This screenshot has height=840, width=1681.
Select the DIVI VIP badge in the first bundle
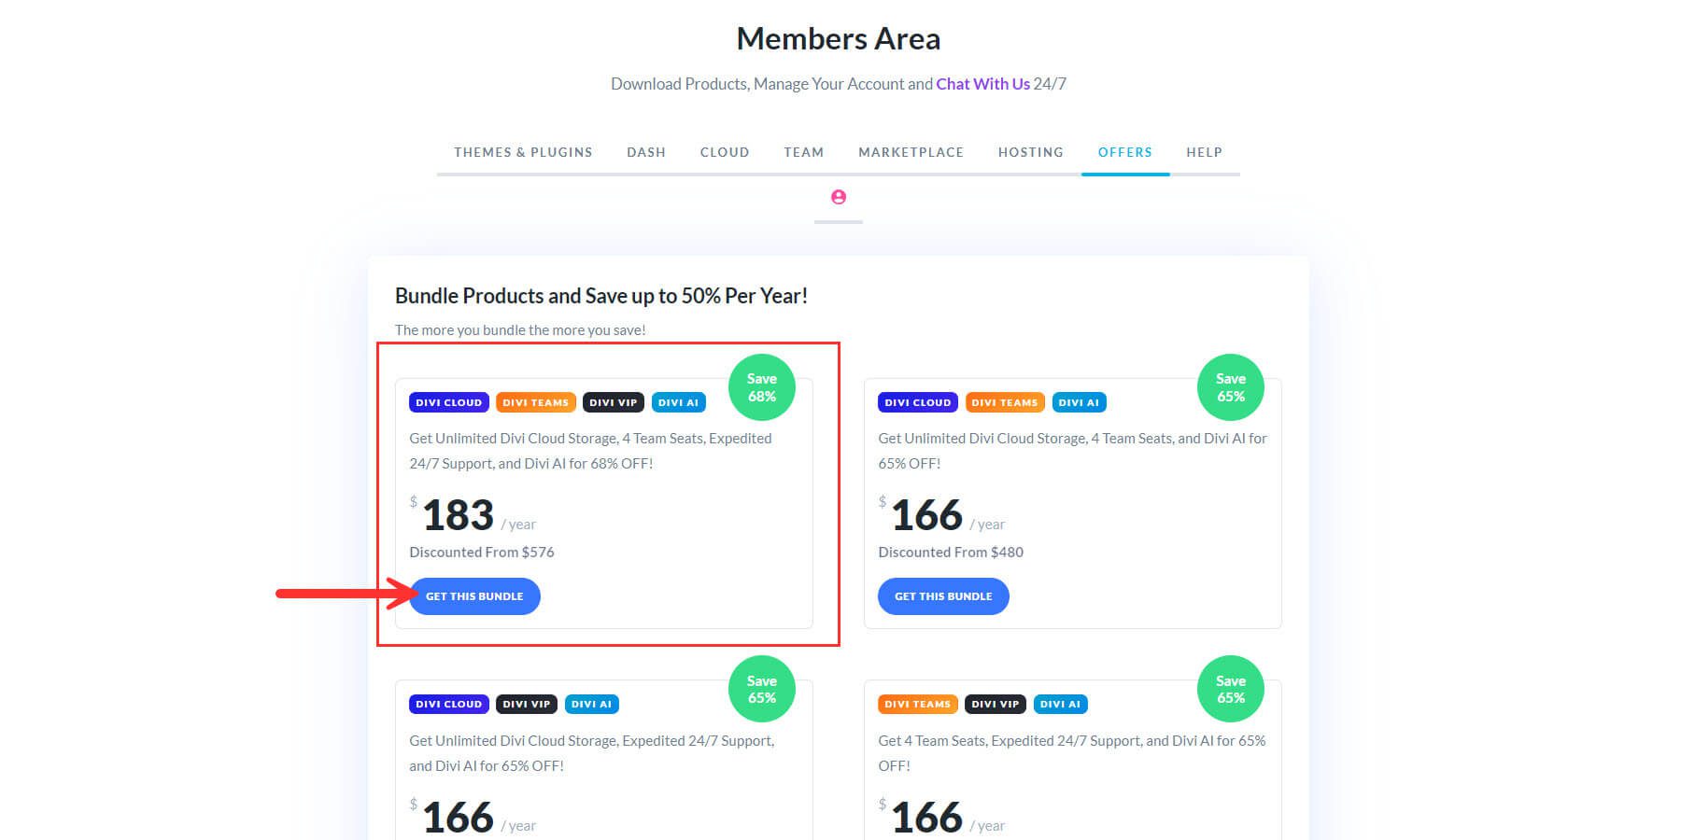click(613, 402)
